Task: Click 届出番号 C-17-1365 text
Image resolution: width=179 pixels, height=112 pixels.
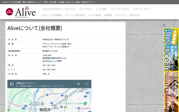Action: [50, 51]
